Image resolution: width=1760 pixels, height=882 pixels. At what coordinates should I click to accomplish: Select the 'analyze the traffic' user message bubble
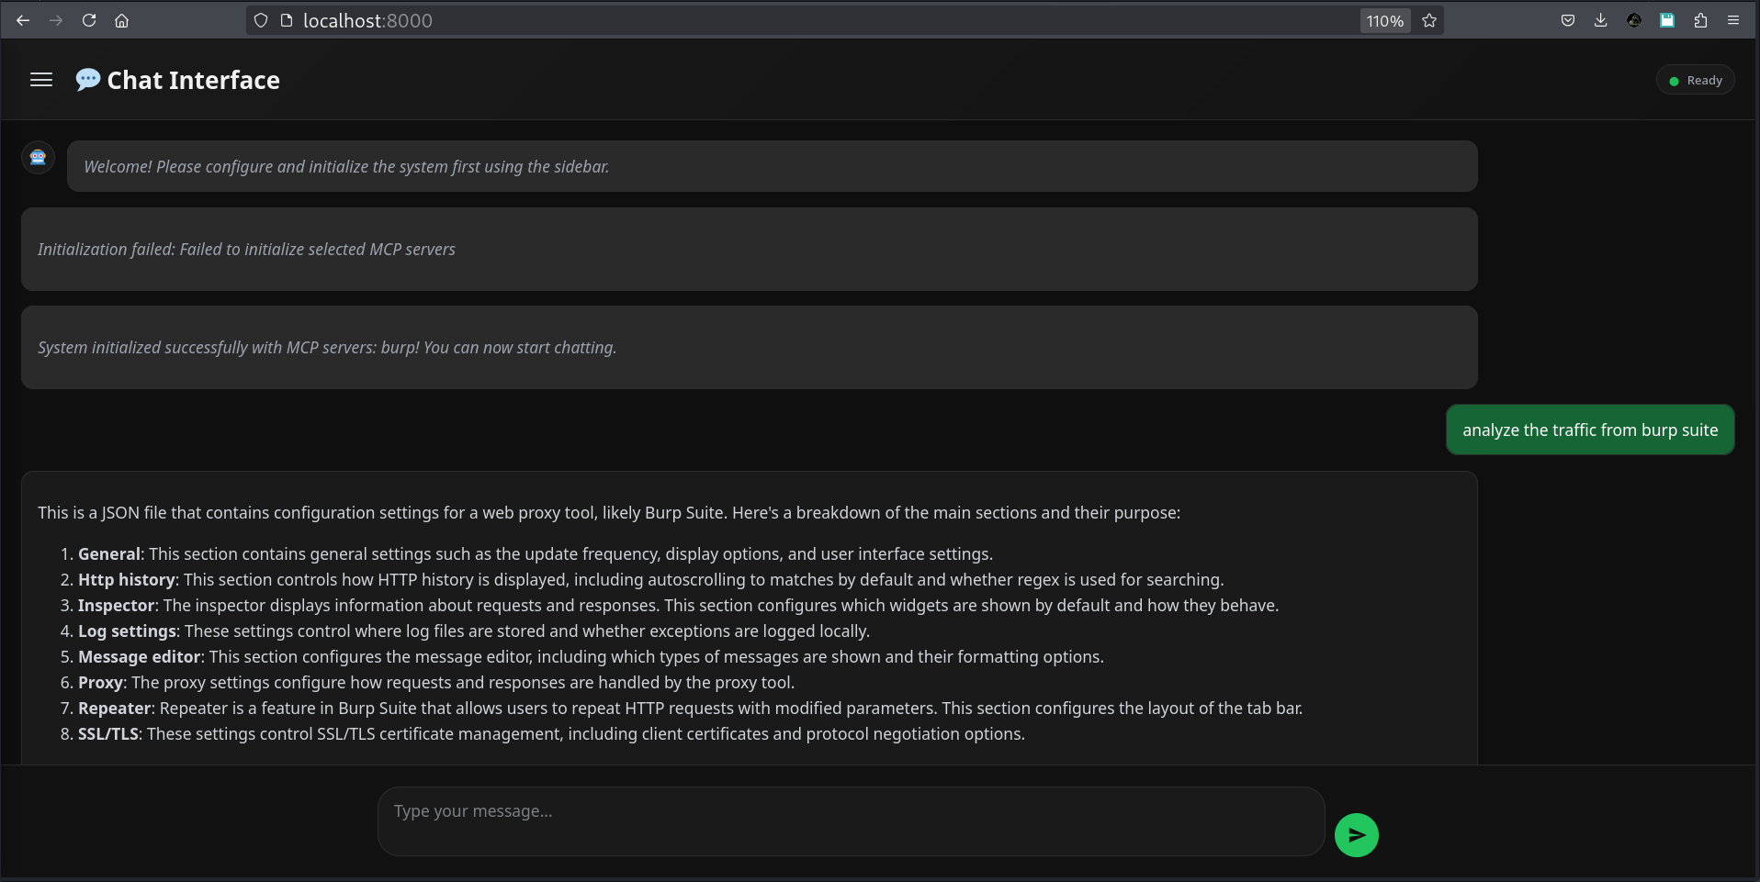pyautogui.click(x=1590, y=430)
